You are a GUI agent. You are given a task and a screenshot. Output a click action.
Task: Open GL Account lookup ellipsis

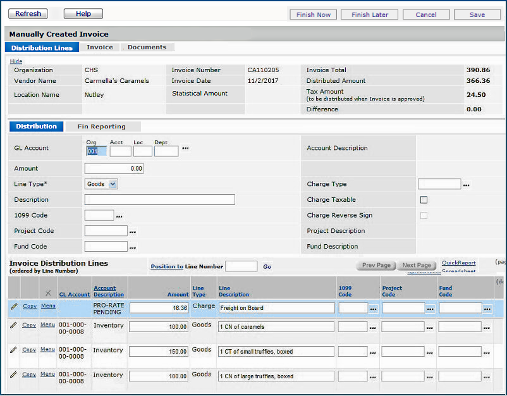click(x=185, y=149)
